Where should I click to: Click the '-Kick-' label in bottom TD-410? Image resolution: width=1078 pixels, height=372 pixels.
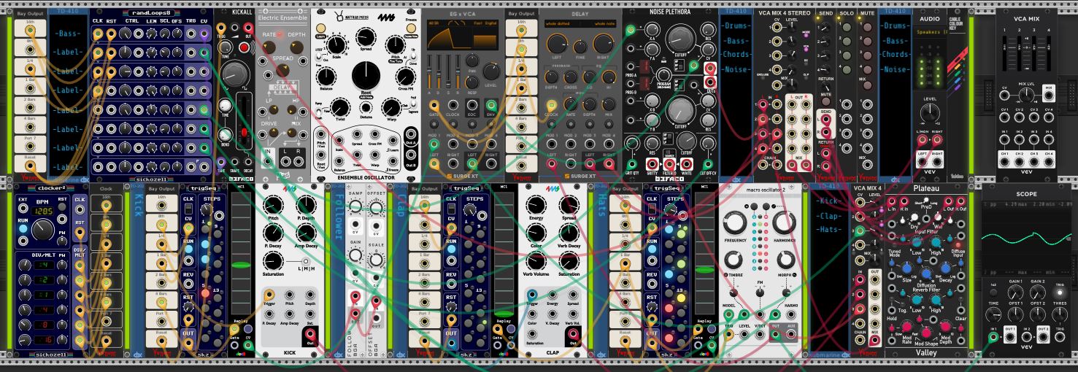pyautogui.click(x=828, y=200)
